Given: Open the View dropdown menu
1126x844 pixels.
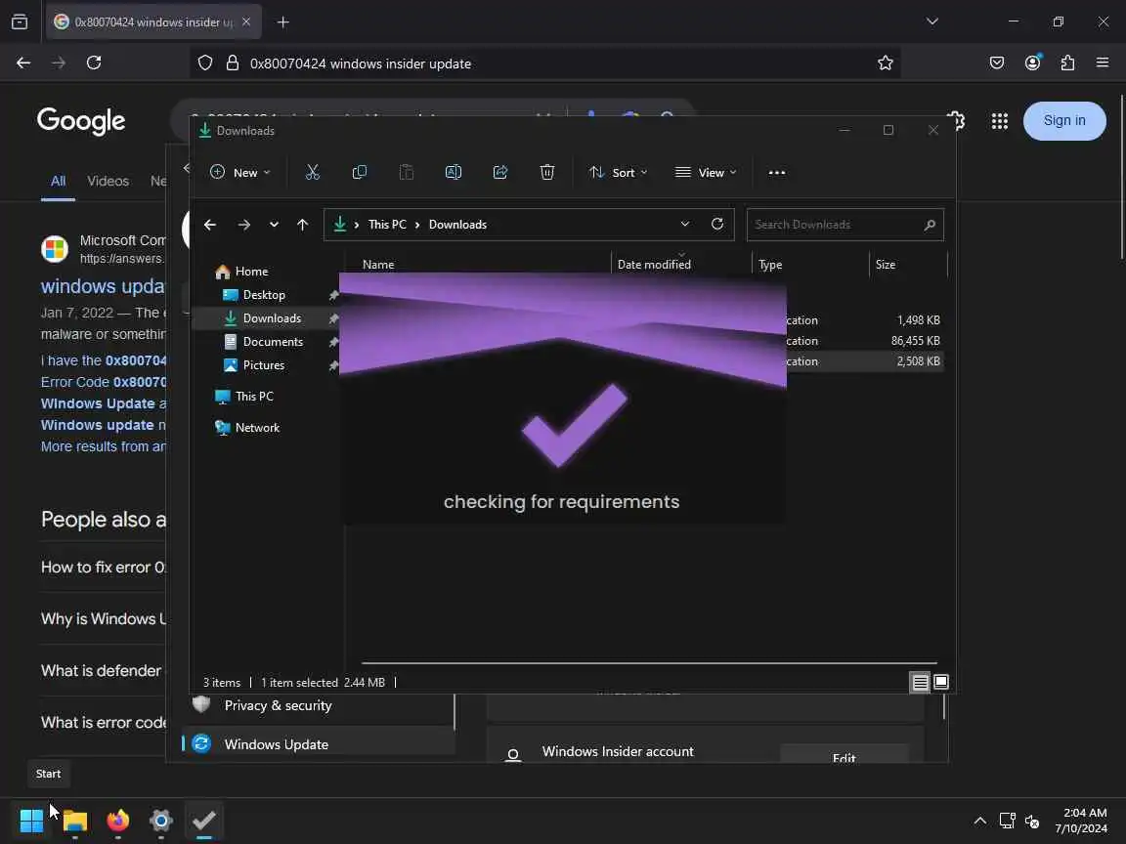Looking at the screenshot, I should point(706,172).
